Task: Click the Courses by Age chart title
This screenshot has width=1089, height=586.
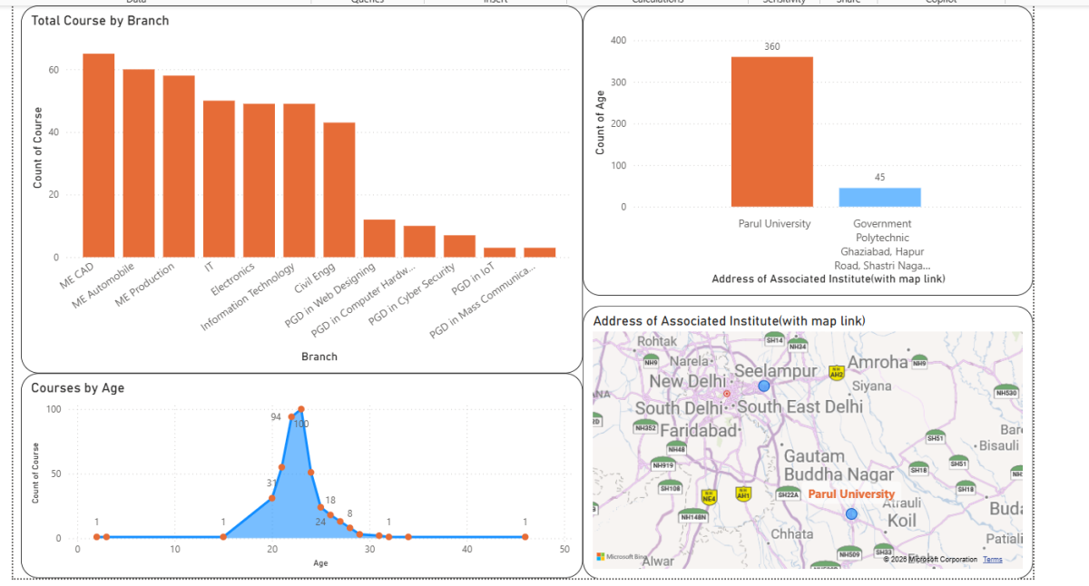Action: click(78, 388)
